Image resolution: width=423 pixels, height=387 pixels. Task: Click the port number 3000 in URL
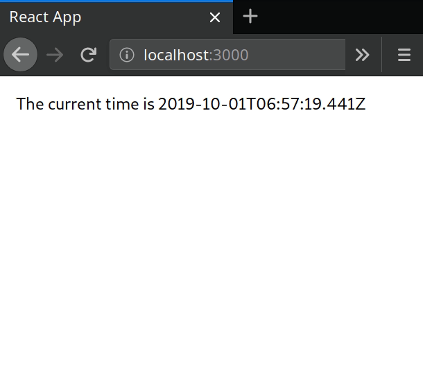[x=231, y=55]
